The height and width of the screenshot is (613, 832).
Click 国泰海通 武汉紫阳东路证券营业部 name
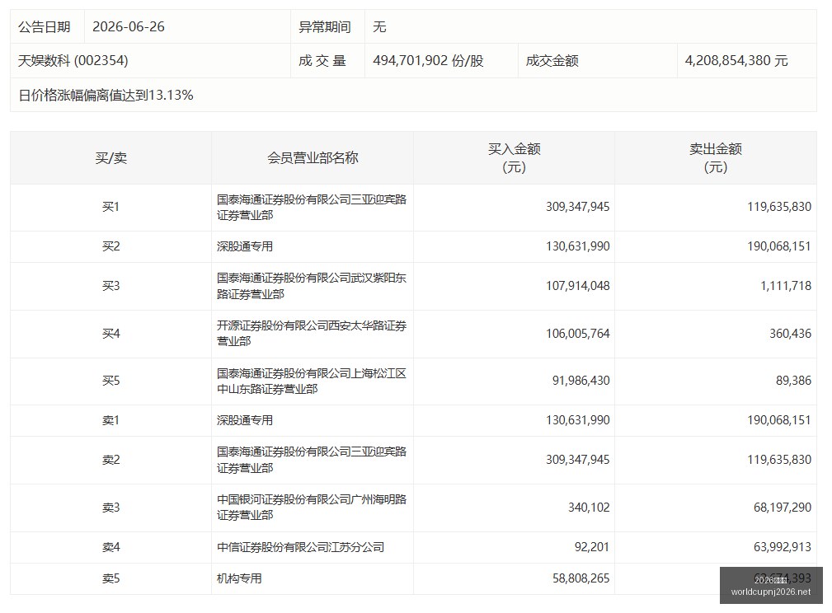(x=312, y=286)
